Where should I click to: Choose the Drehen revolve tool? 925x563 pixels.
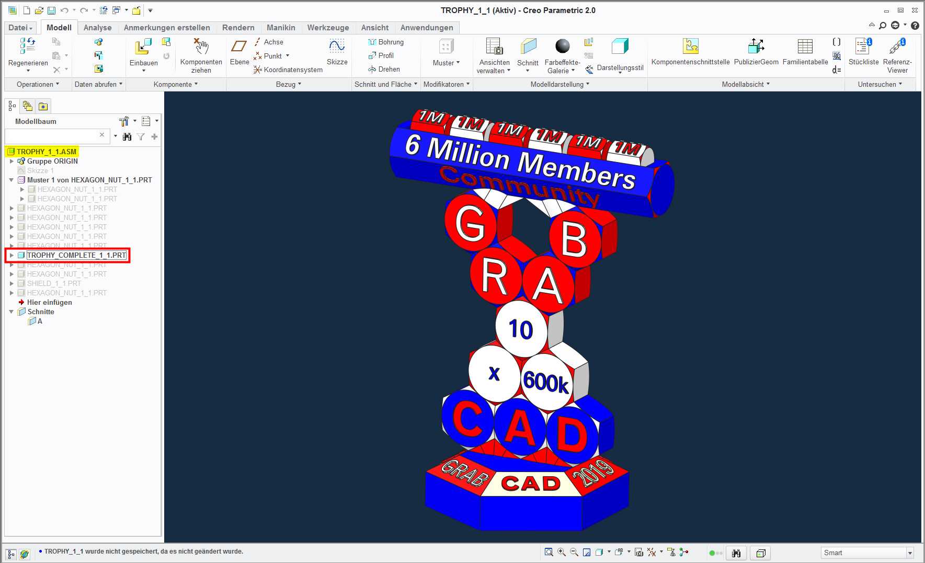click(384, 69)
